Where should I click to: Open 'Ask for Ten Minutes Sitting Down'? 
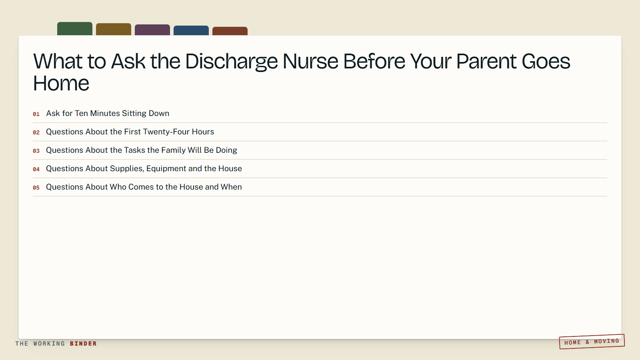pyautogui.click(x=320, y=114)
